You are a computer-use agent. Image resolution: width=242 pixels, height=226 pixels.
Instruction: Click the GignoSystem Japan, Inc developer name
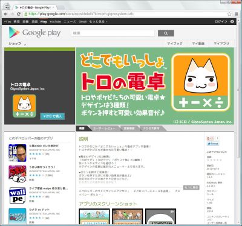tap(27, 89)
